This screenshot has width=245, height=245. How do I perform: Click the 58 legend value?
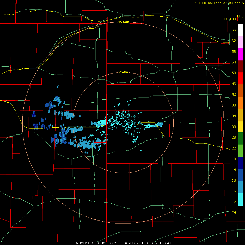click(234, 51)
